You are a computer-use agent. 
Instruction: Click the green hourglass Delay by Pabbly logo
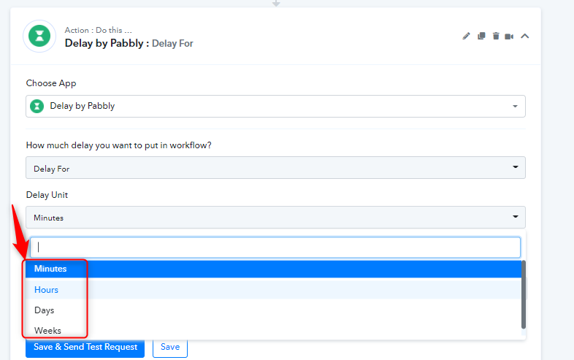(x=39, y=36)
